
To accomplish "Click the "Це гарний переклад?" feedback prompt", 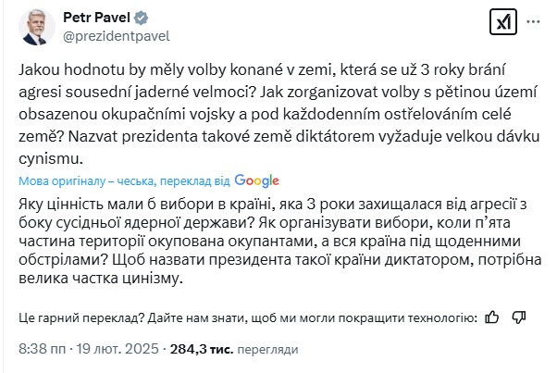I will coord(77,317).
